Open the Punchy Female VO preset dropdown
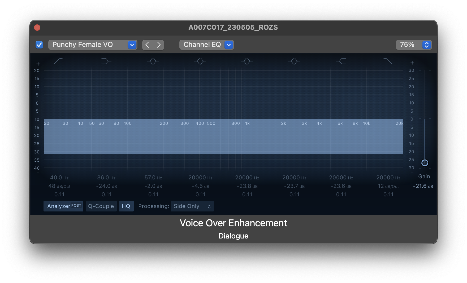 pyautogui.click(x=93, y=45)
